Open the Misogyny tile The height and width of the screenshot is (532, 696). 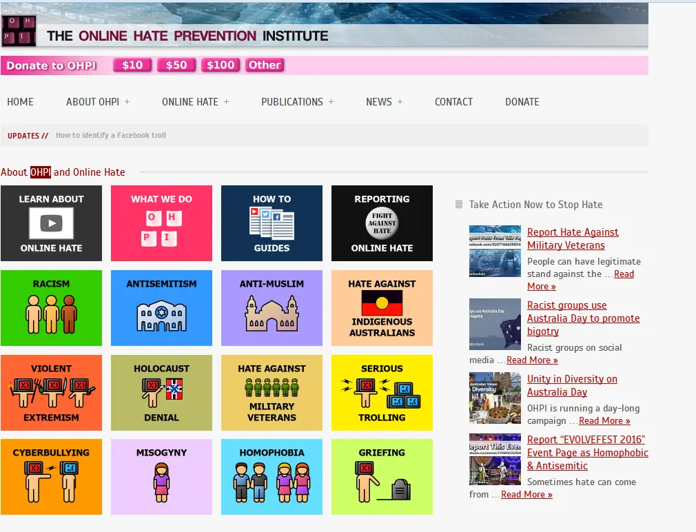(x=161, y=477)
